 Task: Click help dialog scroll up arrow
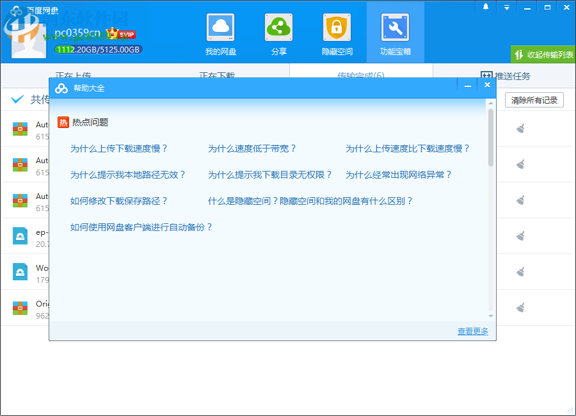[491, 103]
